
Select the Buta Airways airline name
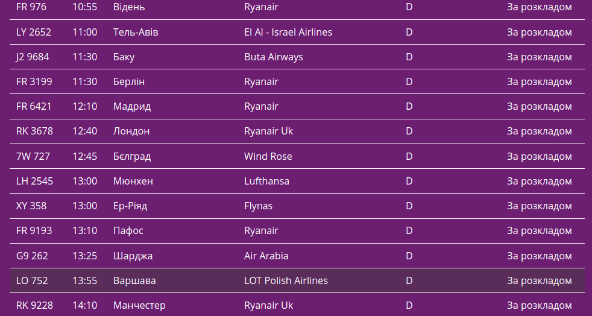tap(273, 57)
